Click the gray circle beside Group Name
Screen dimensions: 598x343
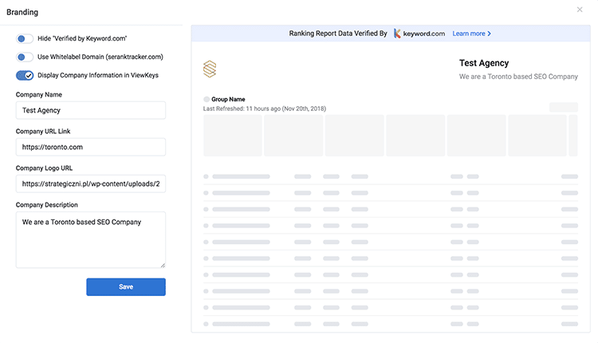[x=207, y=100]
